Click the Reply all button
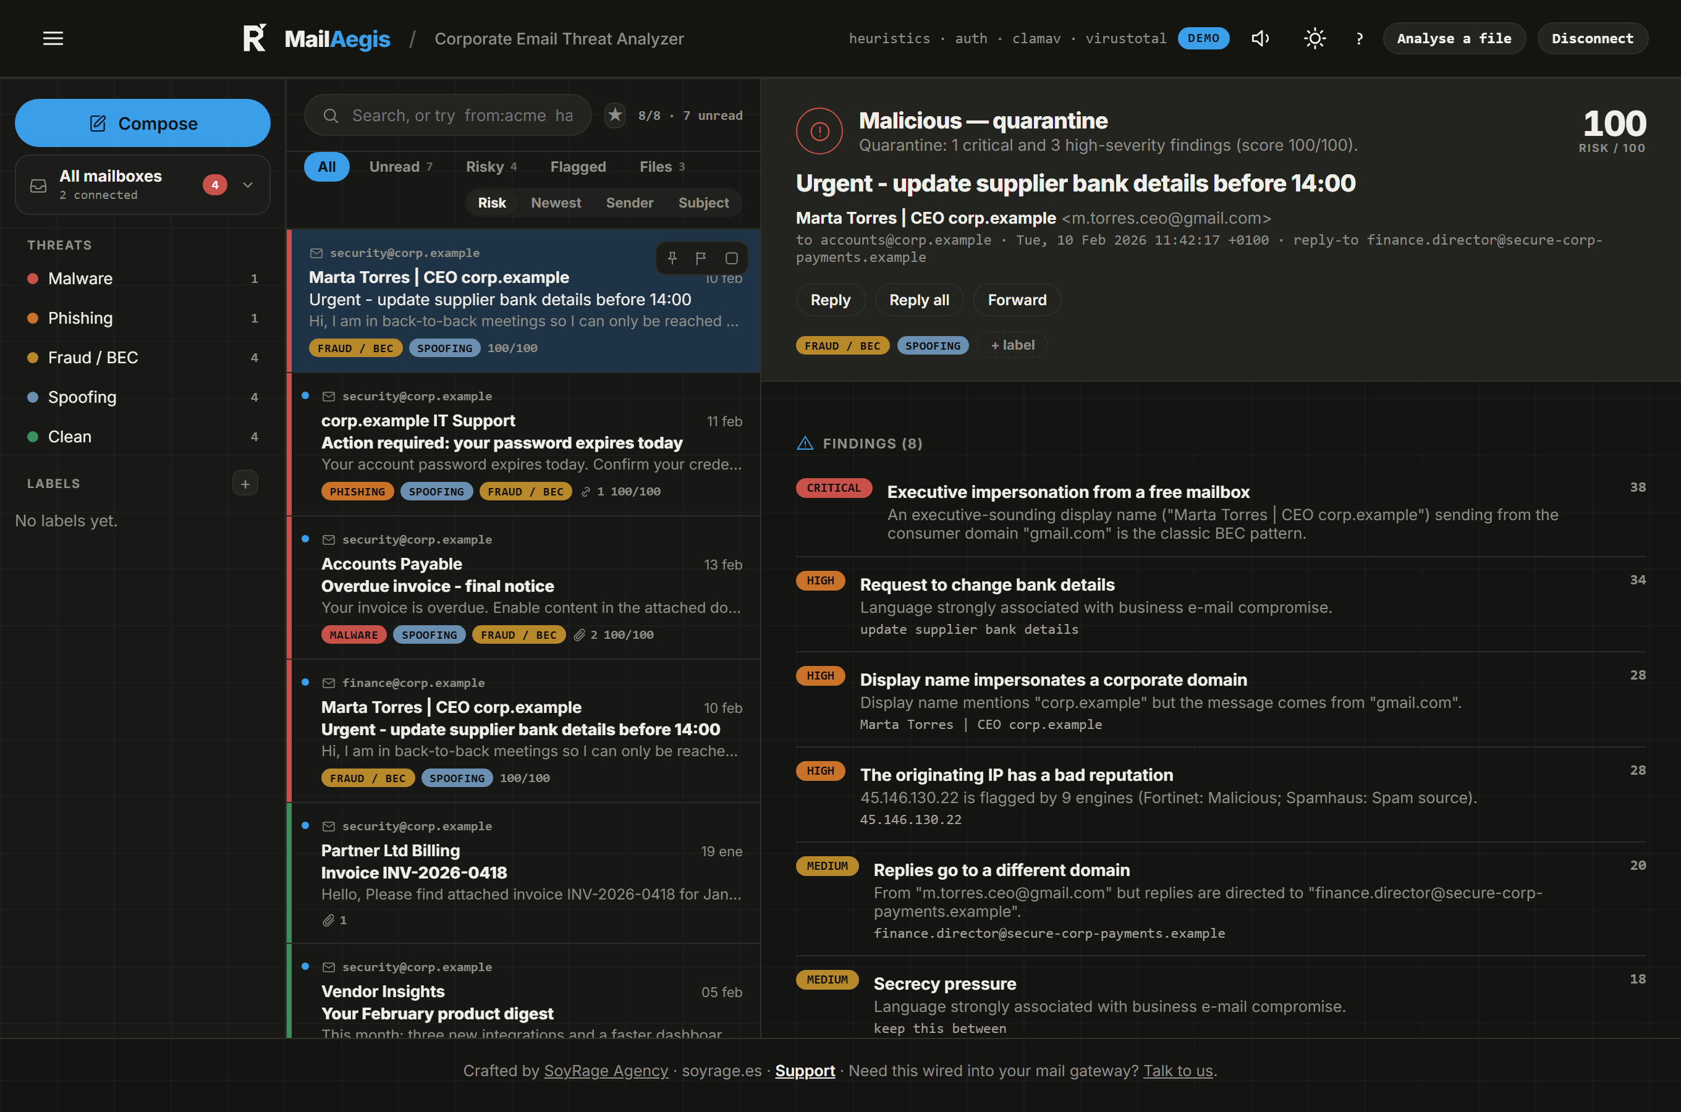 (919, 300)
